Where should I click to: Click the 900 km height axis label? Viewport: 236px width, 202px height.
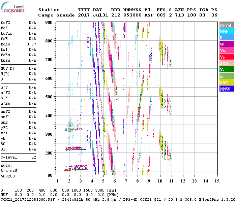point(49,23)
